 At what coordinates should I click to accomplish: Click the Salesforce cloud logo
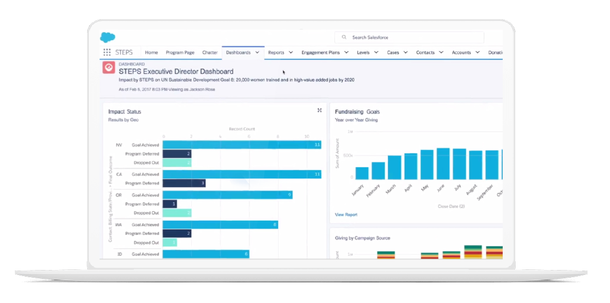[108, 37]
